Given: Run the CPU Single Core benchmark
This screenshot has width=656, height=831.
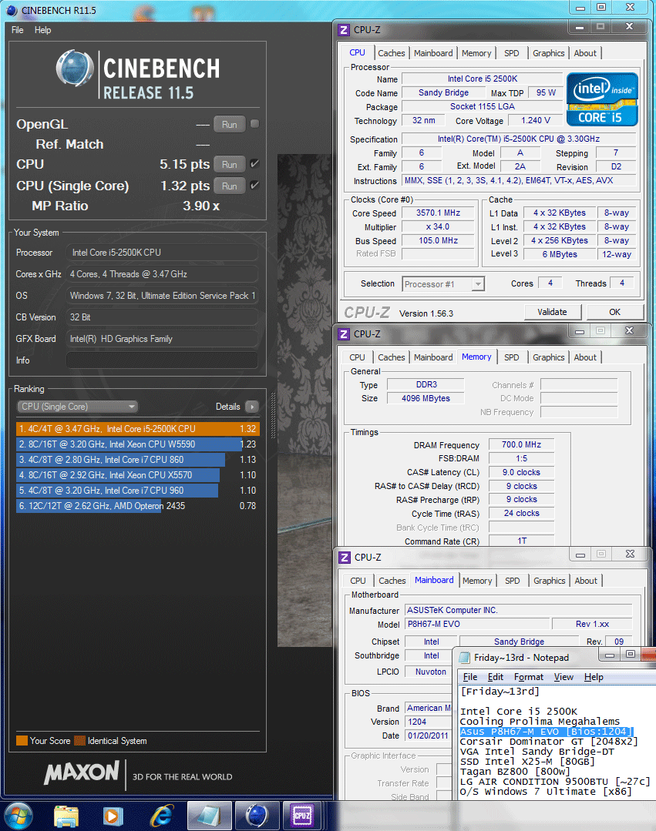Looking at the screenshot, I should point(229,186).
